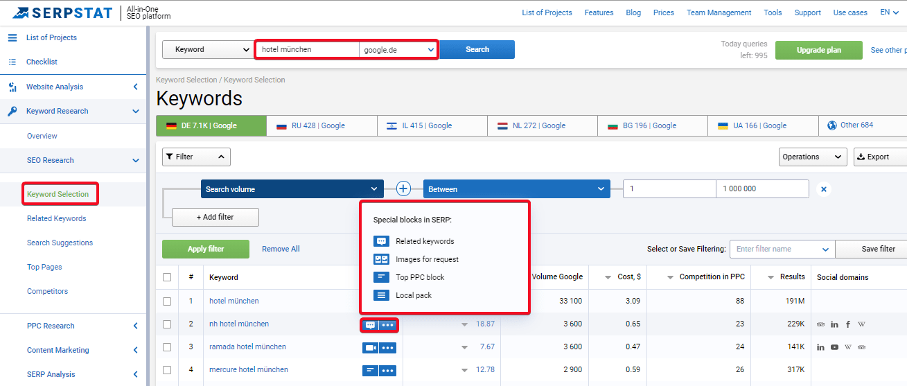
Task: Click the keyword input containing hotel münchen
Action: [x=308, y=50]
